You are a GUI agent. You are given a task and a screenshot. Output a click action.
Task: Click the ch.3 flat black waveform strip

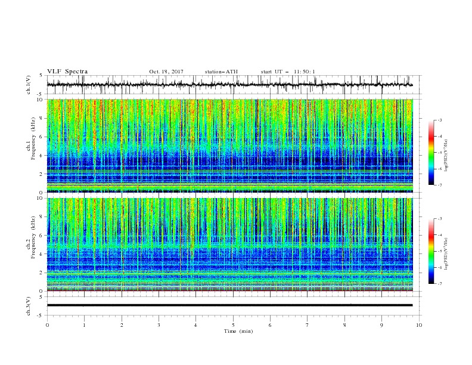229,305
